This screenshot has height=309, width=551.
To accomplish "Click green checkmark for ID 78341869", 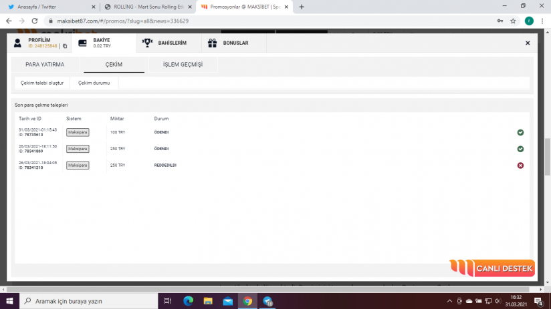I will point(520,149).
